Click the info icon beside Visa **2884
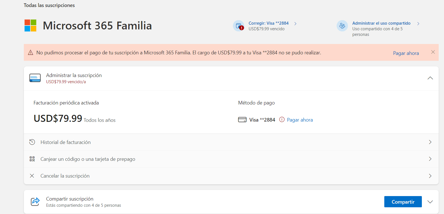Image resolution: width=444 pixels, height=214 pixels. (x=282, y=120)
